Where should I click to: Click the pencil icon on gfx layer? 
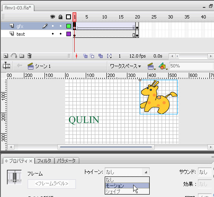tap(45, 26)
